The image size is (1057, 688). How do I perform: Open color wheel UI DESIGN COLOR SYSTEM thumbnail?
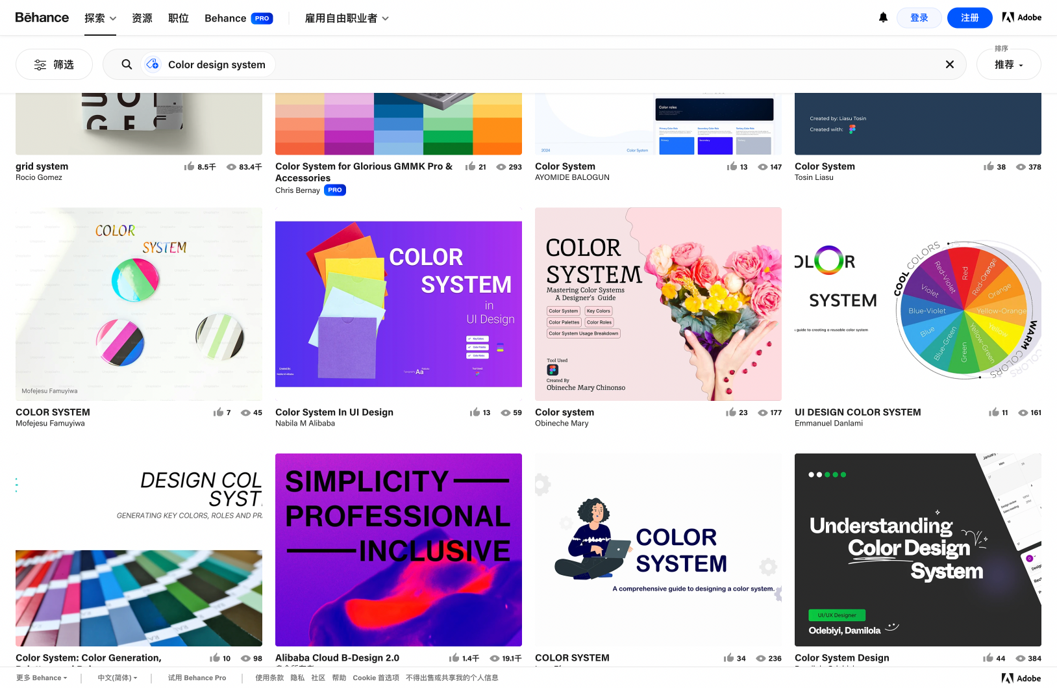918,304
